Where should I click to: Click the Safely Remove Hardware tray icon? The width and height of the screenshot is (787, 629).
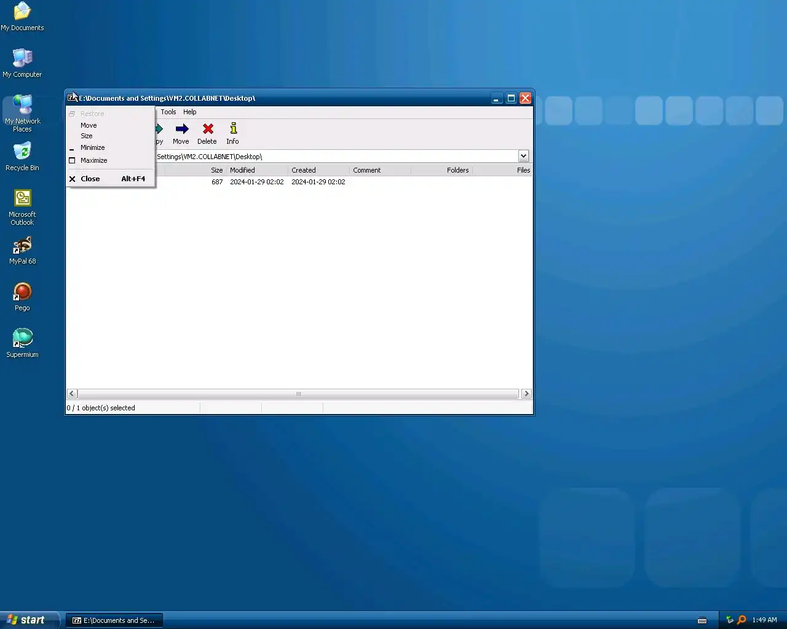click(730, 620)
